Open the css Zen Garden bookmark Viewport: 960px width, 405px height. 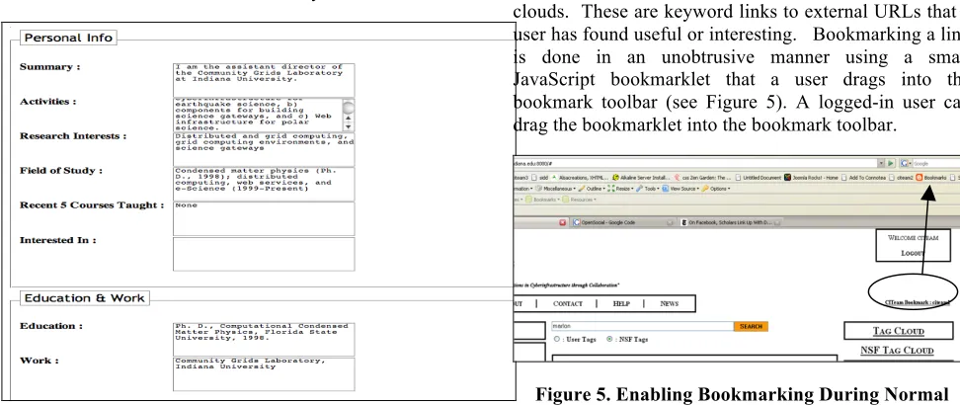[x=702, y=177]
